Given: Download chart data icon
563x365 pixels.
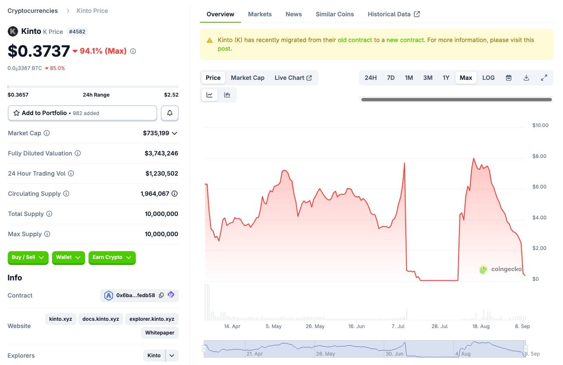Looking at the screenshot, I should click(526, 78).
